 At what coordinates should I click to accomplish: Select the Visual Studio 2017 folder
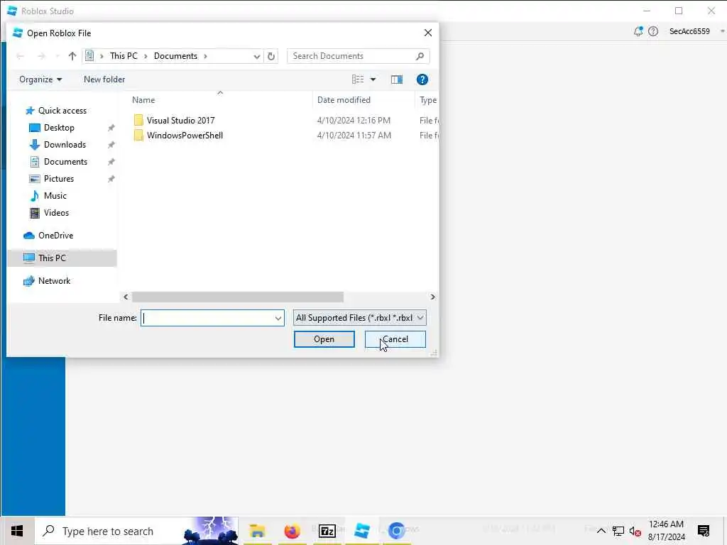[x=181, y=120]
